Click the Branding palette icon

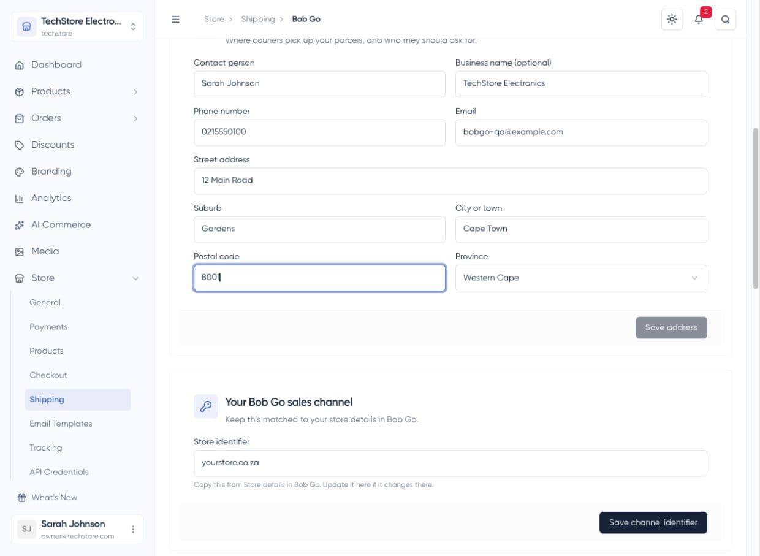click(x=20, y=172)
